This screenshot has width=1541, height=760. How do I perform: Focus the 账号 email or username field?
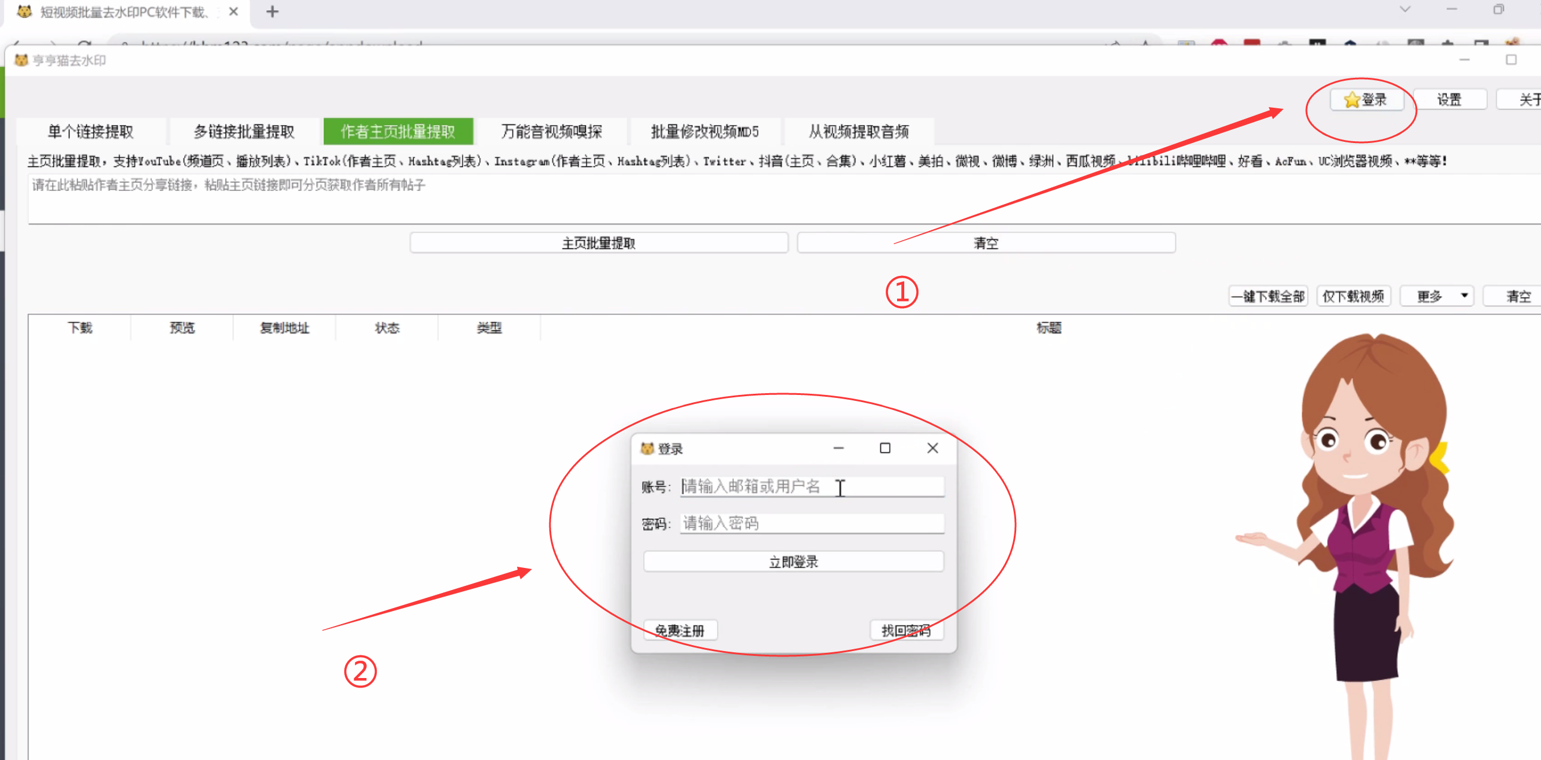coord(811,487)
